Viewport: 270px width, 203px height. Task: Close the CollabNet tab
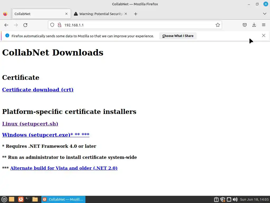(66, 14)
